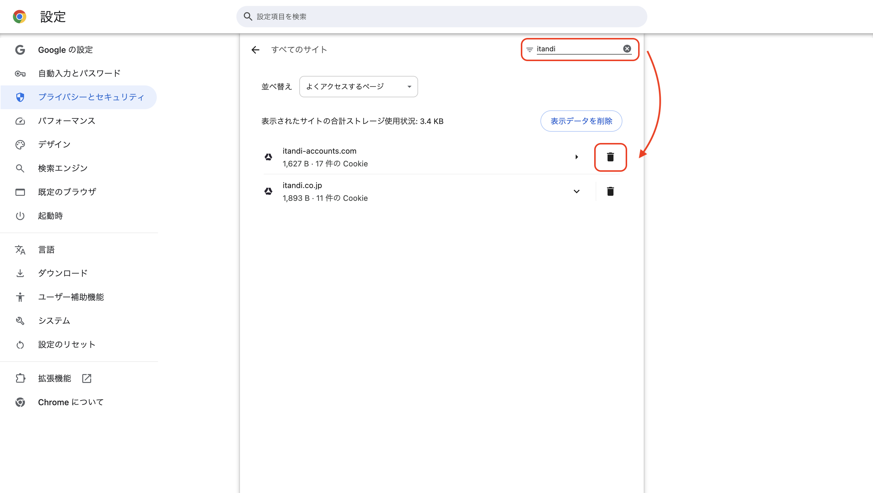Click the Google G sidebar icon
The width and height of the screenshot is (873, 493).
(x=20, y=50)
